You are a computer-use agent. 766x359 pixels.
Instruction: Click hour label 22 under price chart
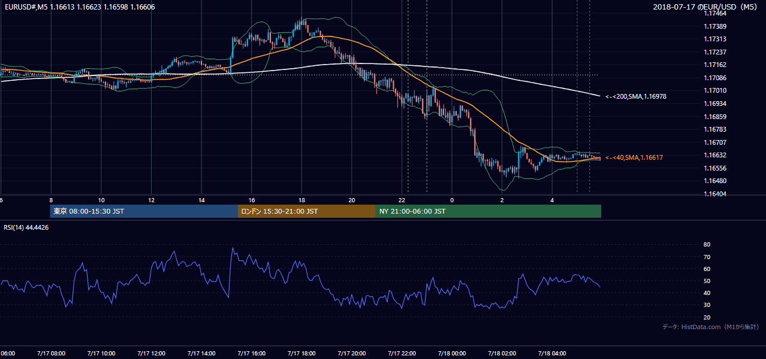tap(402, 200)
